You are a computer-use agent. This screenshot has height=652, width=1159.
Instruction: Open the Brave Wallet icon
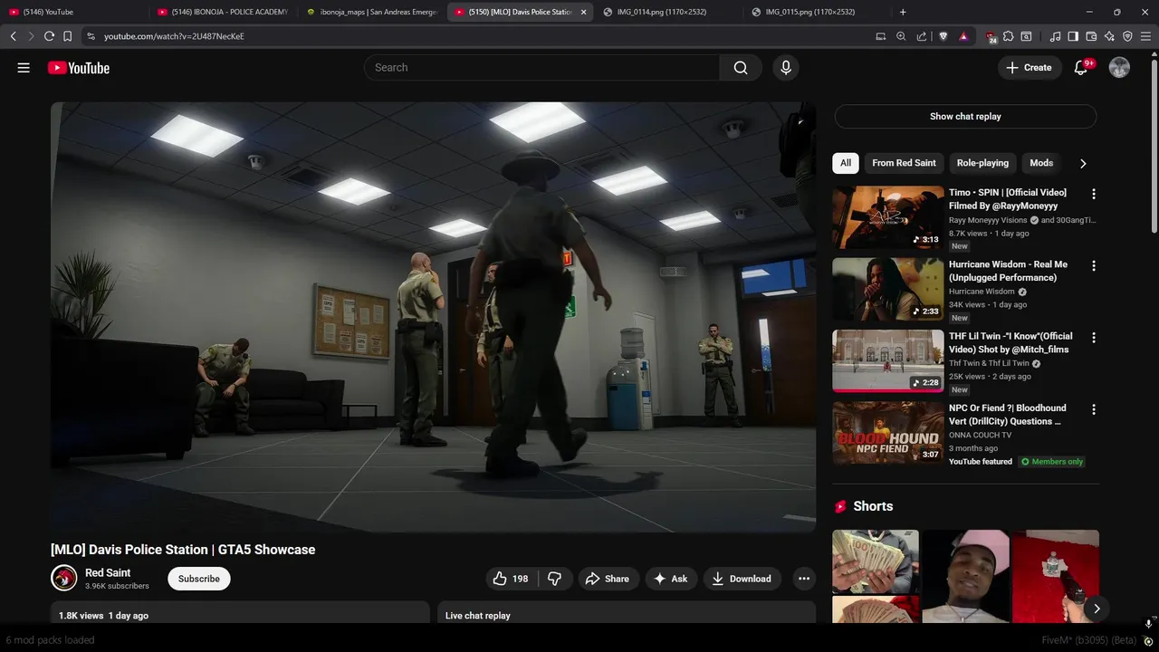point(1091,36)
